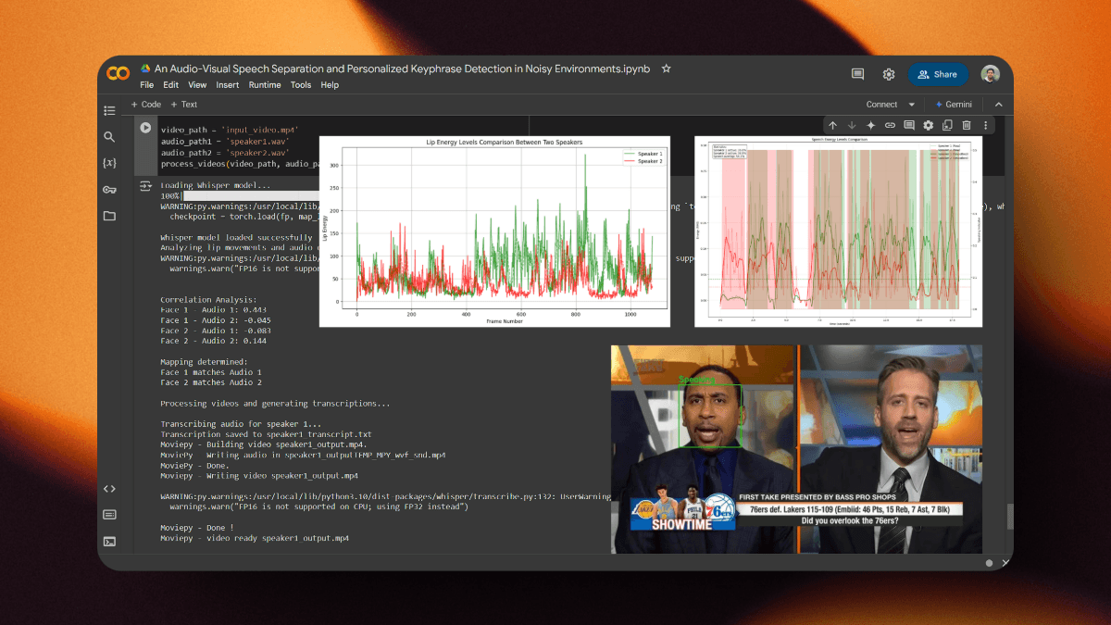Click the Lip Energy Levels chart thumbnail
The width and height of the screenshot is (1111, 625).
point(494,231)
